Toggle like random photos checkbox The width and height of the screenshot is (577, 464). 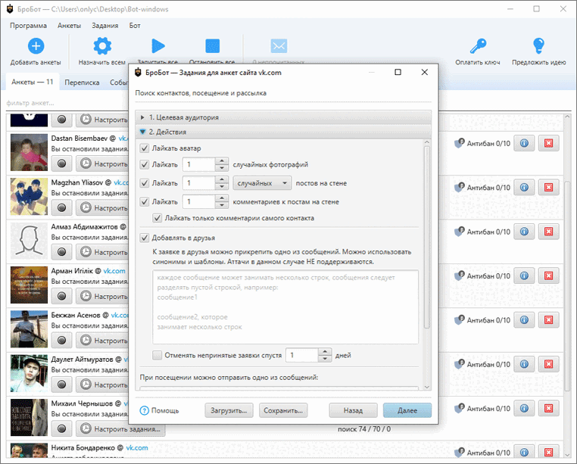[x=145, y=164]
